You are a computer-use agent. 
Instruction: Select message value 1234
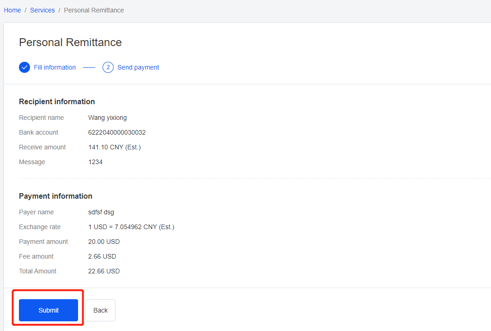pyautogui.click(x=95, y=162)
